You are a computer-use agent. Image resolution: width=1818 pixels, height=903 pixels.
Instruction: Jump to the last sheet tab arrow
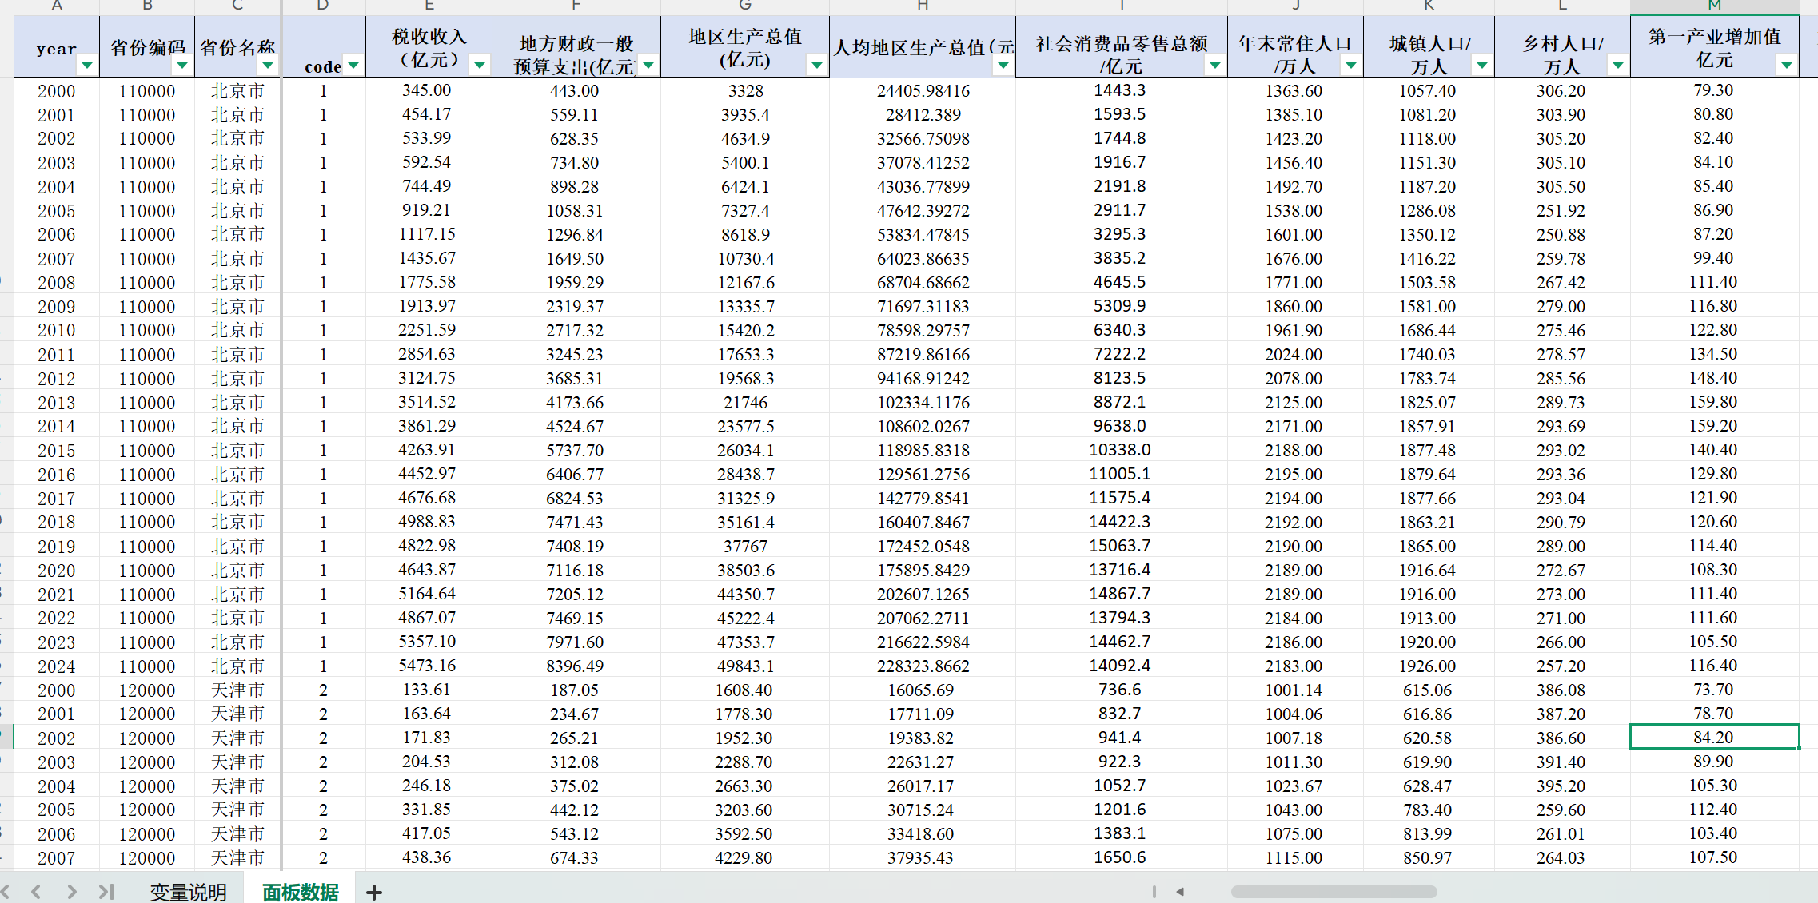pos(106,891)
